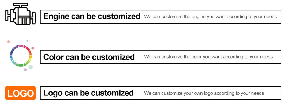
Task: Click the color customization description text
Action: pyautogui.click(x=208, y=57)
